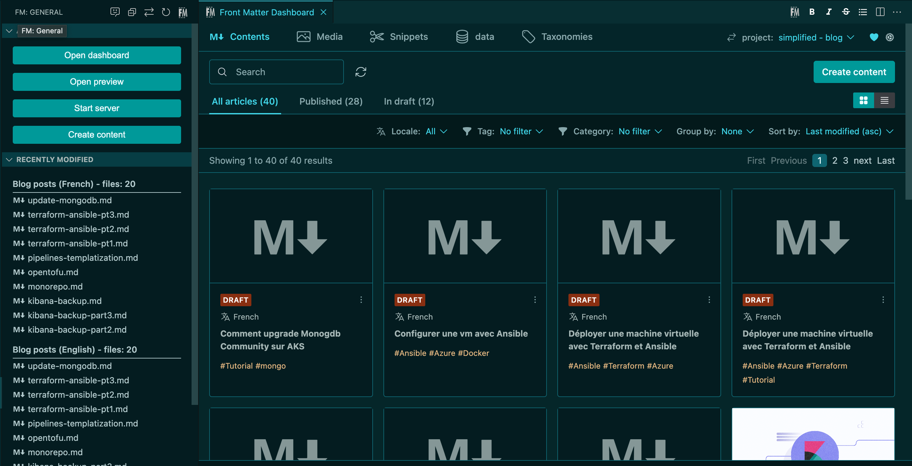Click the refresh dashboard icon next to search

361,72
